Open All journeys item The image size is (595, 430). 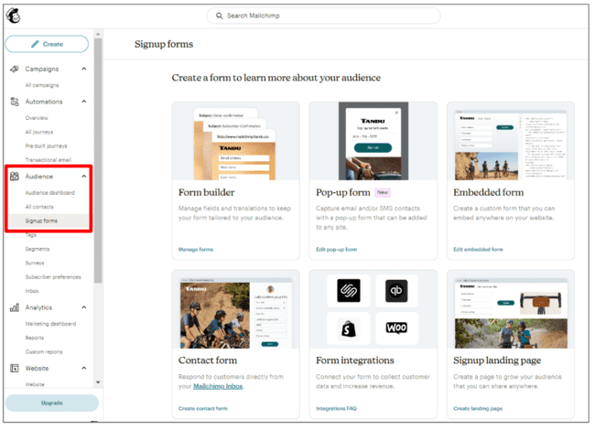point(39,132)
